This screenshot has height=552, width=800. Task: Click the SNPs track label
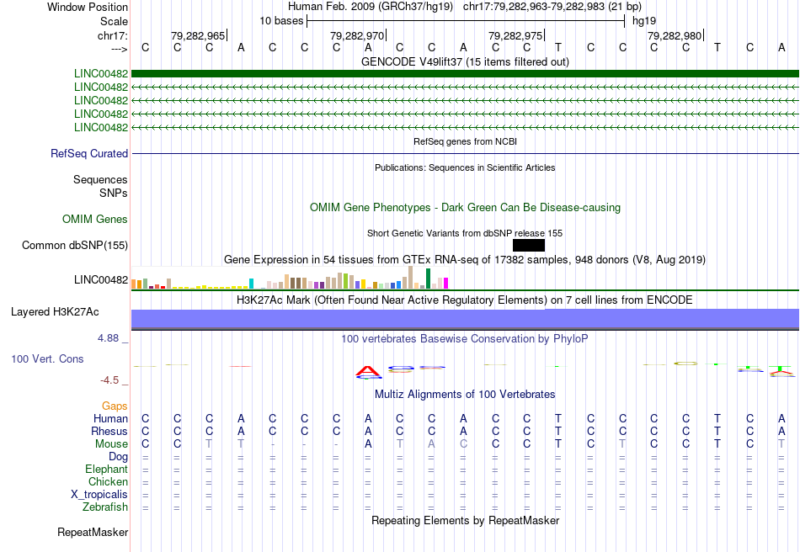[x=114, y=194]
